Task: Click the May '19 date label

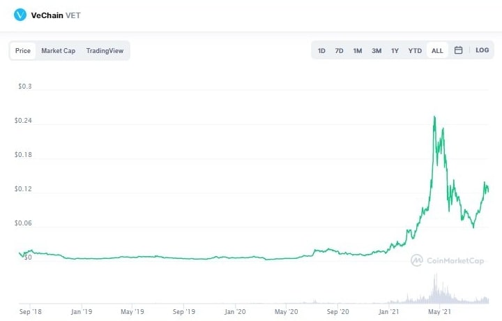Action: point(132,312)
